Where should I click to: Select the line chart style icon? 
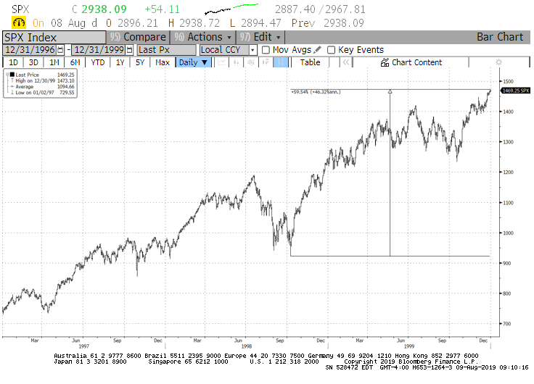[x=221, y=62]
